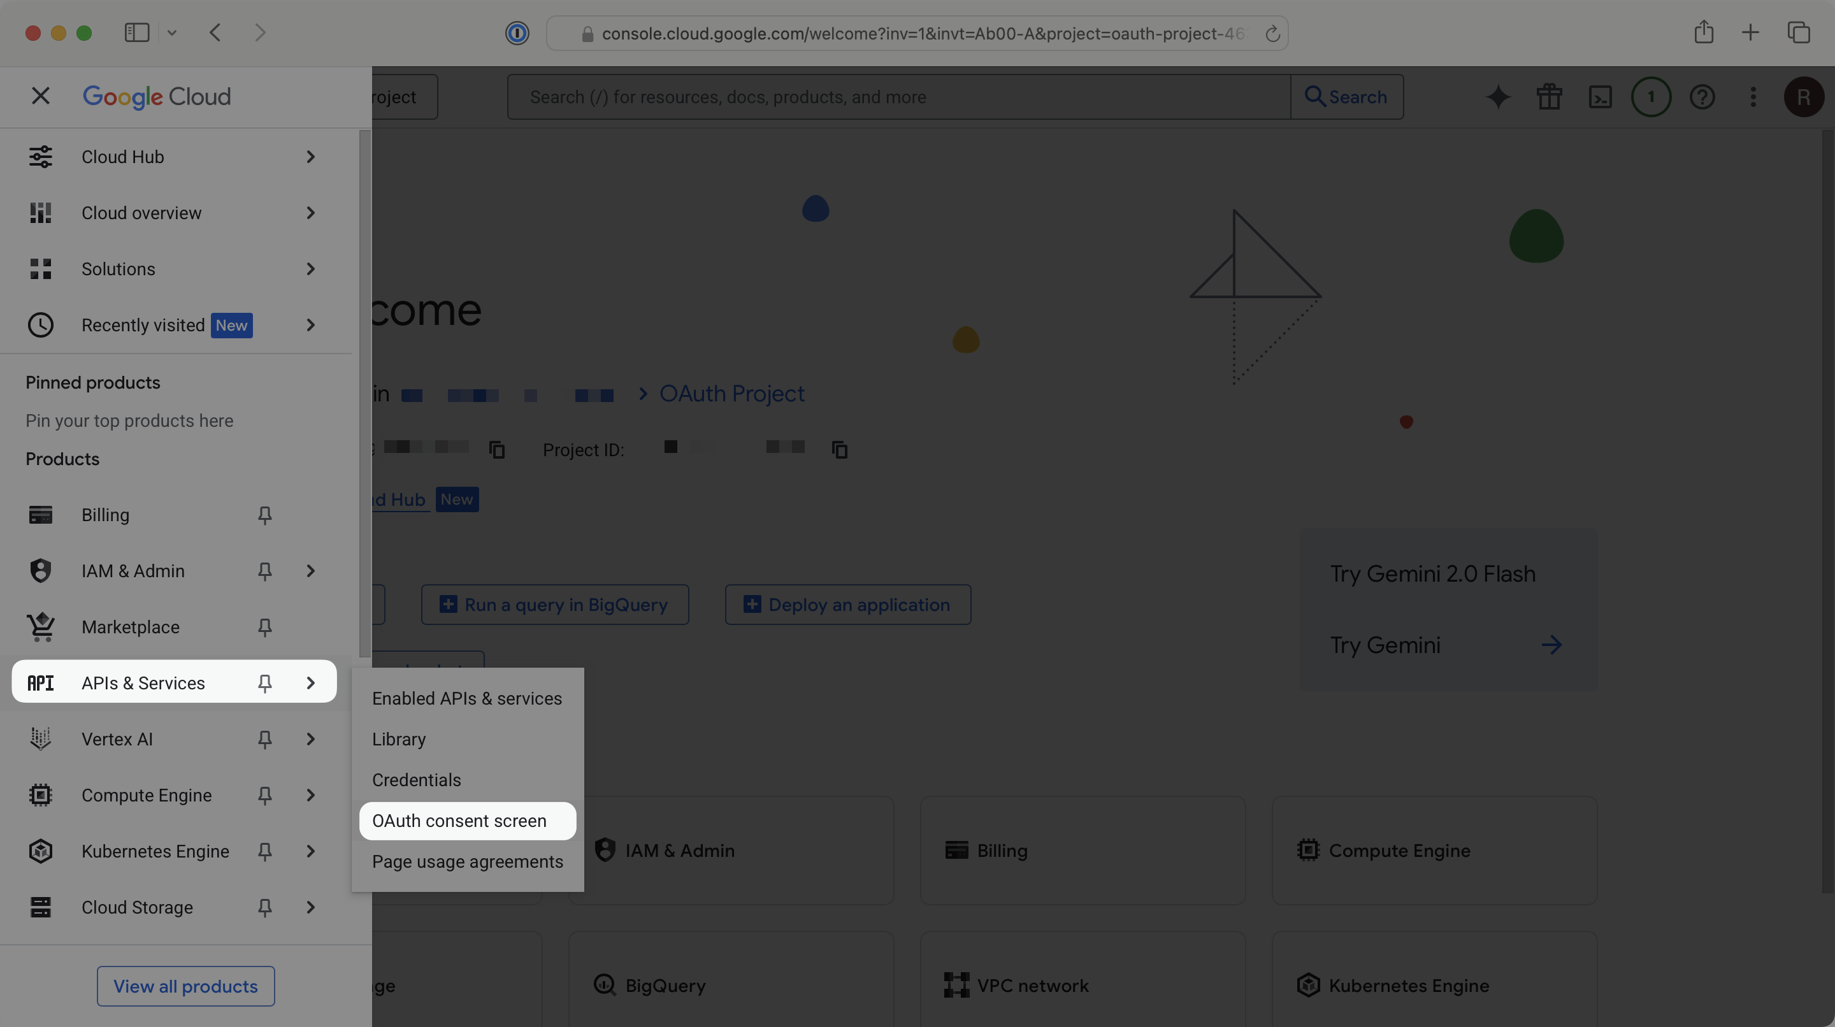Click the profile avatar R
The height and width of the screenshot is (1027, 1835).
pos(1804,97)
